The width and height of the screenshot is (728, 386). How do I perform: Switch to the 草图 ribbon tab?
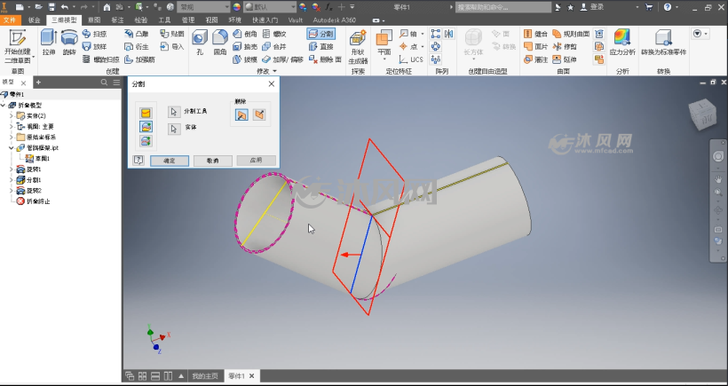[94, 20]
